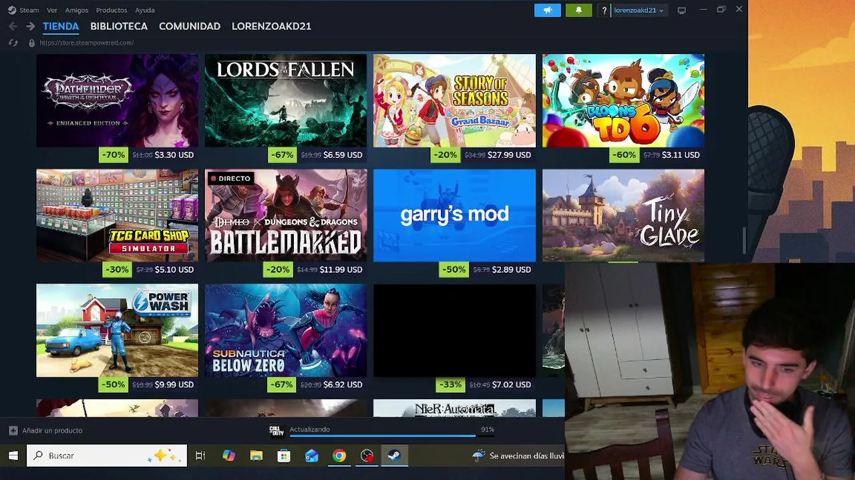
Task: Open the Productos menu
Action: point(112,10)
